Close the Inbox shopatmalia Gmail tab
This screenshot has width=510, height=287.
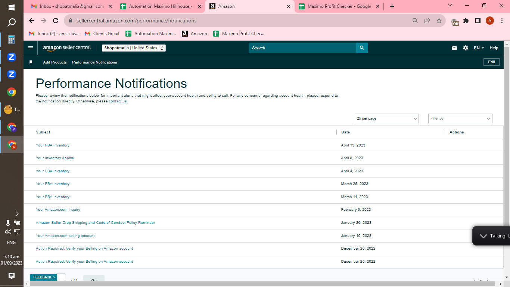(110, 6)
